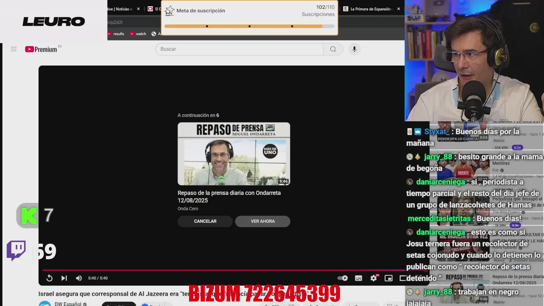Switch to the red-icon El D tab

click(x=153, y=9)
